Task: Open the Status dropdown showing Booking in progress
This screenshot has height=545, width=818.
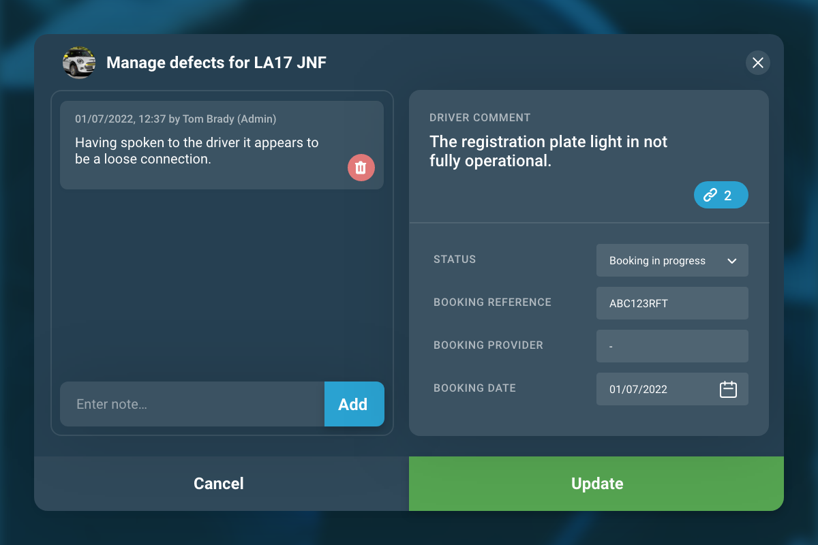Action: pyautogui.click(x=671, y=260)
